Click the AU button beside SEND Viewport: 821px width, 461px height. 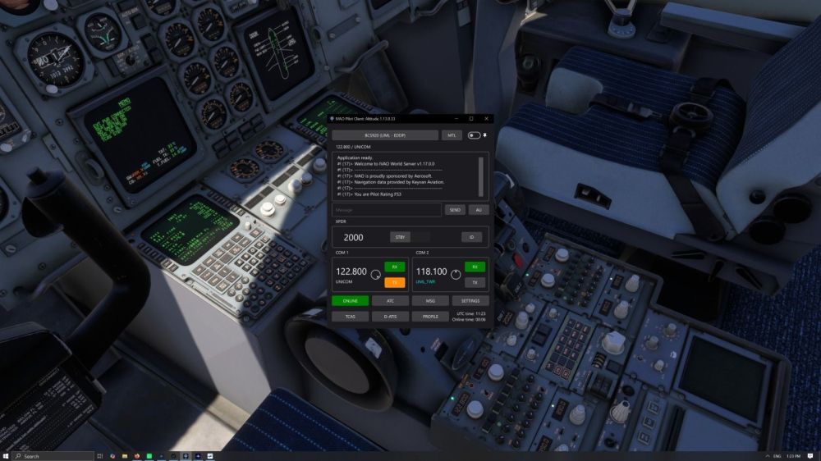(479, 210)
